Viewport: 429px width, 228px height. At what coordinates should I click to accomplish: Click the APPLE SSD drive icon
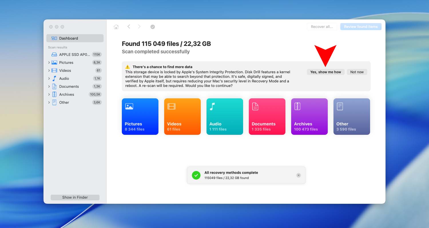(x=54, y=54)
